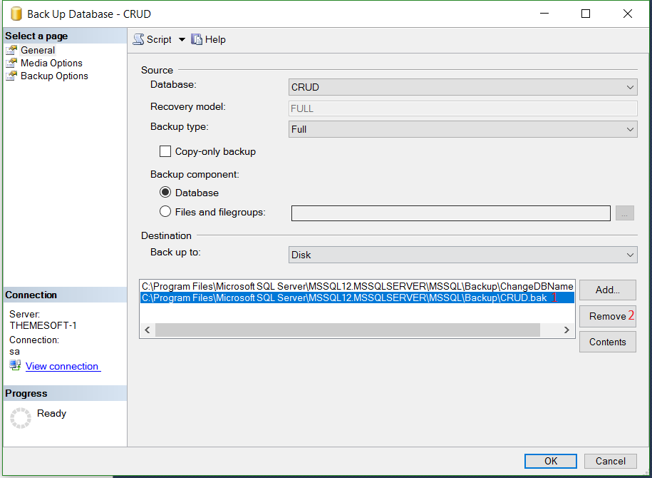This screenshot has height=478, width=652.
Task: Click the database icon in title bar
Action: (x=16, y=14)
